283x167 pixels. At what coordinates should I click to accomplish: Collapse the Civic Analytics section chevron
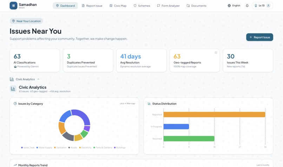pyautogui.click(x=38, y=79)
